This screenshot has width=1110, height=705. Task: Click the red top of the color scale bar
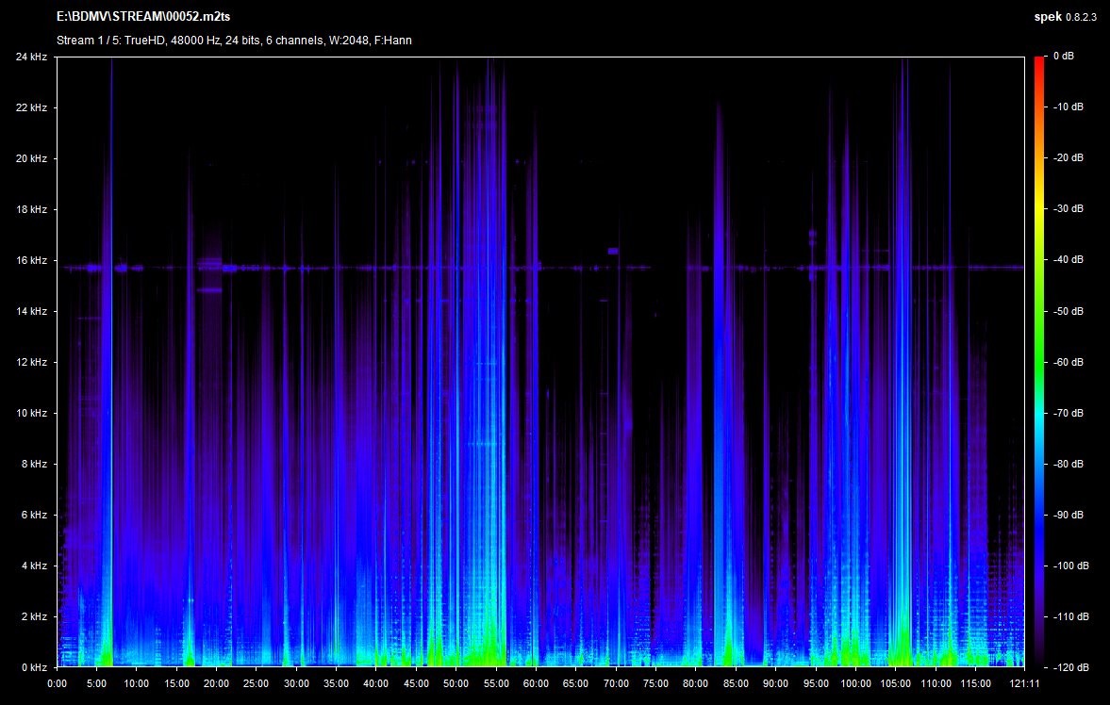[x=1039, y=61]
